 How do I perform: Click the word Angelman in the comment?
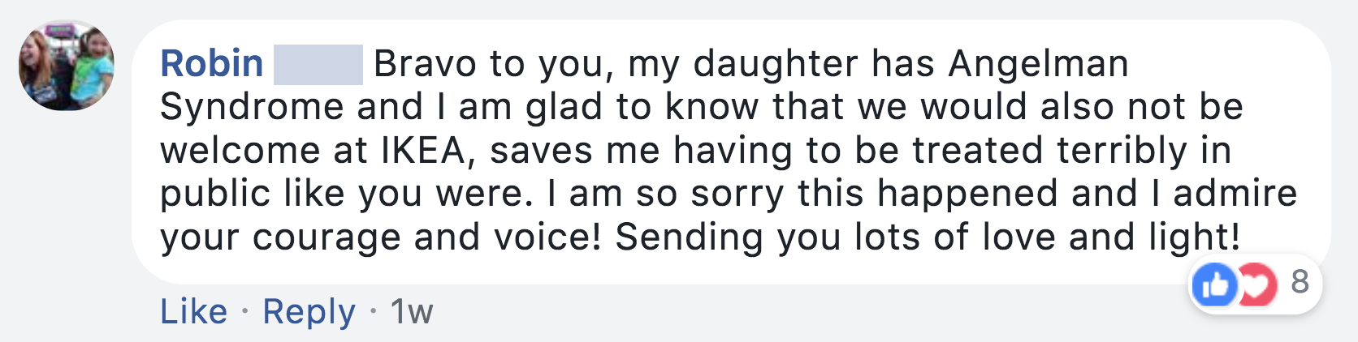tap(1039, 64)
